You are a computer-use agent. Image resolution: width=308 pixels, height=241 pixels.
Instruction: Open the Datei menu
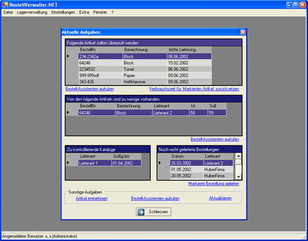click(x=8, y=12)
